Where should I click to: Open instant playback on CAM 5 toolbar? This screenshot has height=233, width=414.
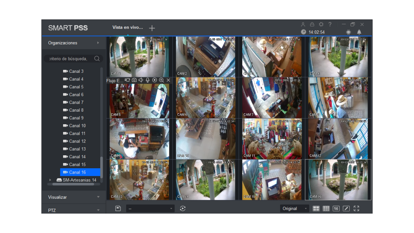[154, 80]
